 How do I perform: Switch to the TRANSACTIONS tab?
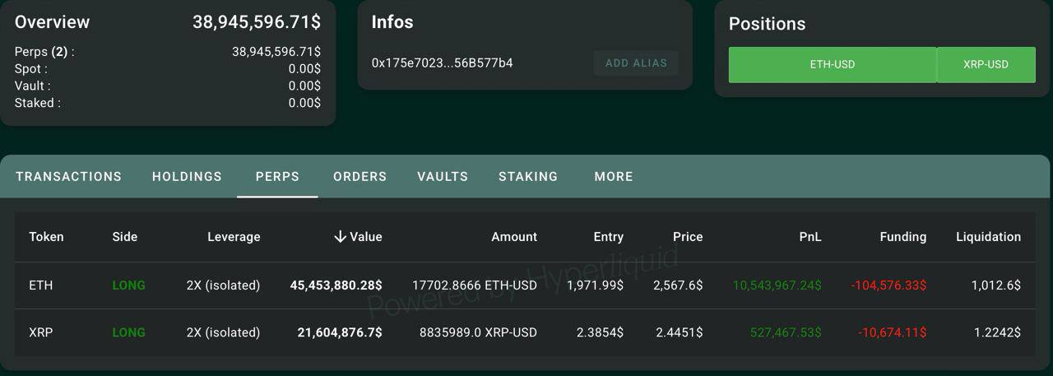coord(68,176)
